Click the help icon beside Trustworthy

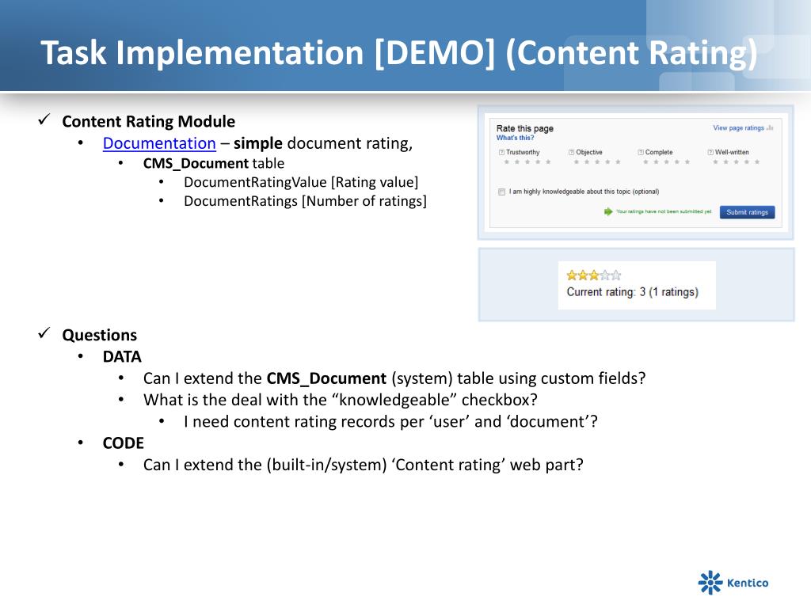[501, 152]
